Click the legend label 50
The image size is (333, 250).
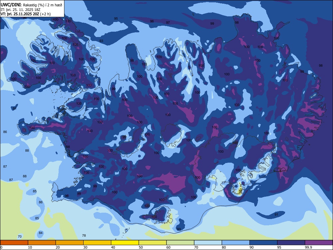(x=141, y=247)
